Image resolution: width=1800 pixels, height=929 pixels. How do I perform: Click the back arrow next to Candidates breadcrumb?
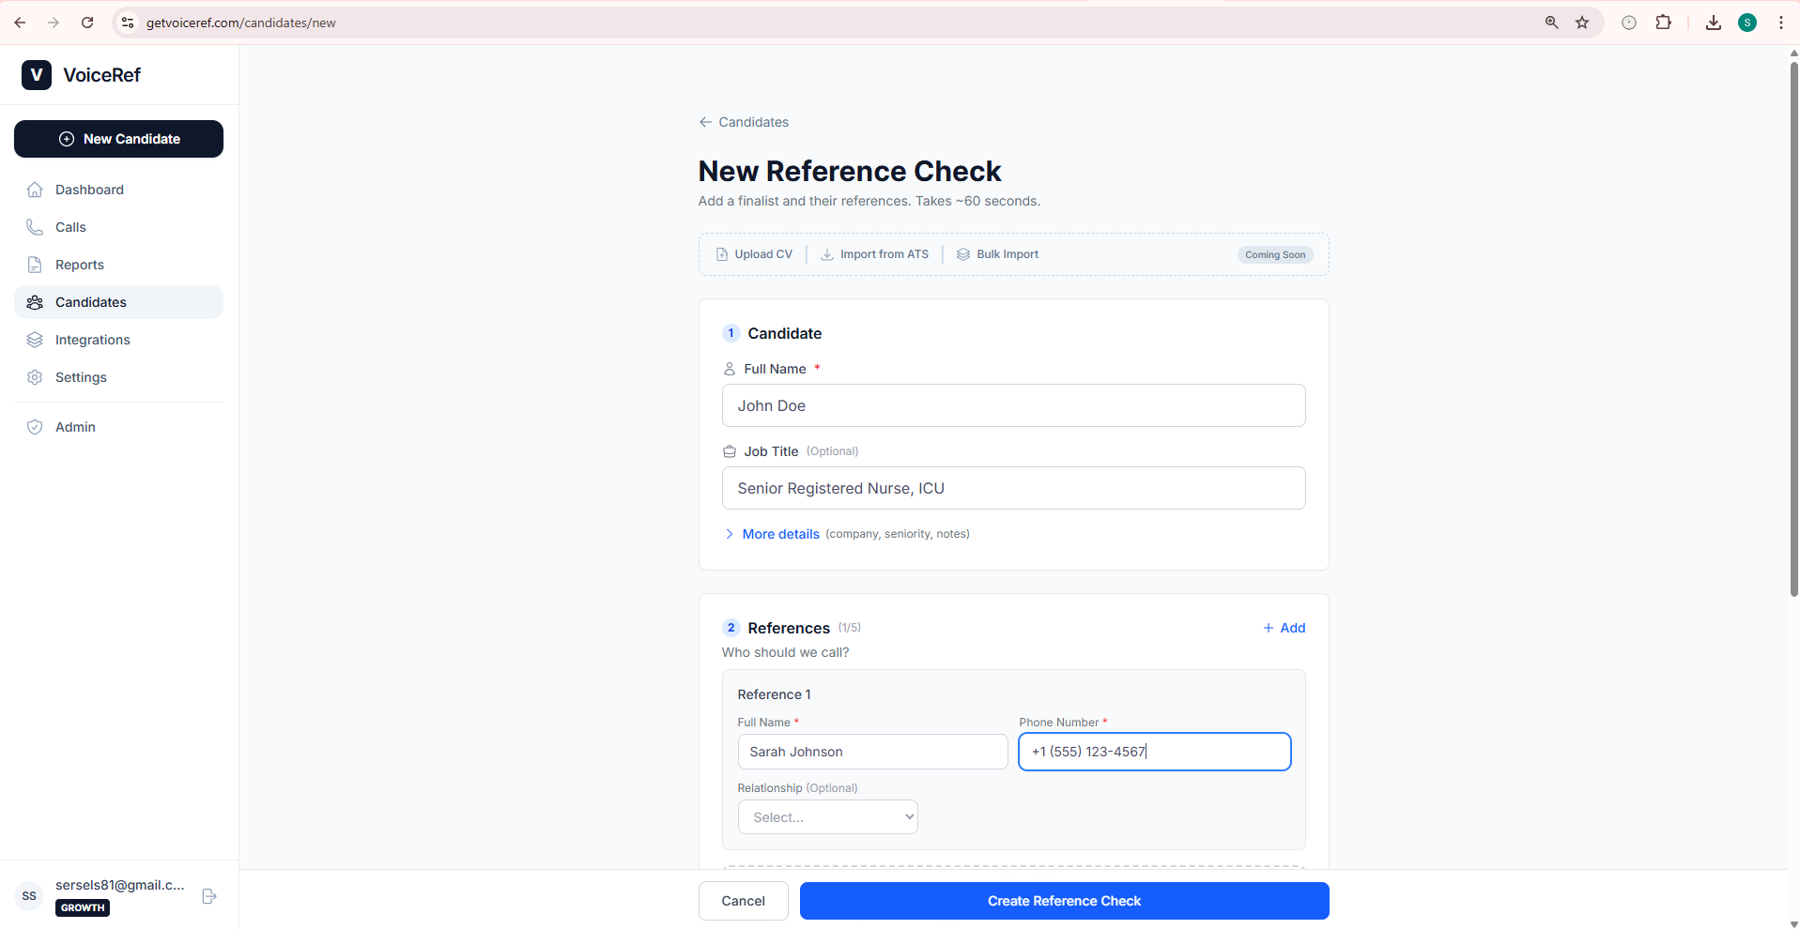click(x=705, y=122)
